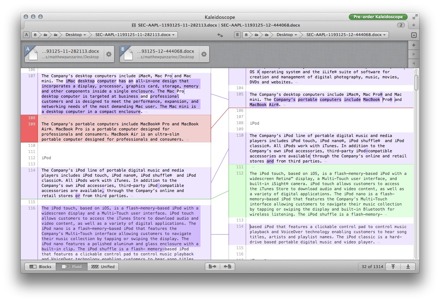440x302 pixels.
Task: Select file A thumbnail ...93125-11-282113.docx
Action: pyautogui.click(x=69, y=54)
